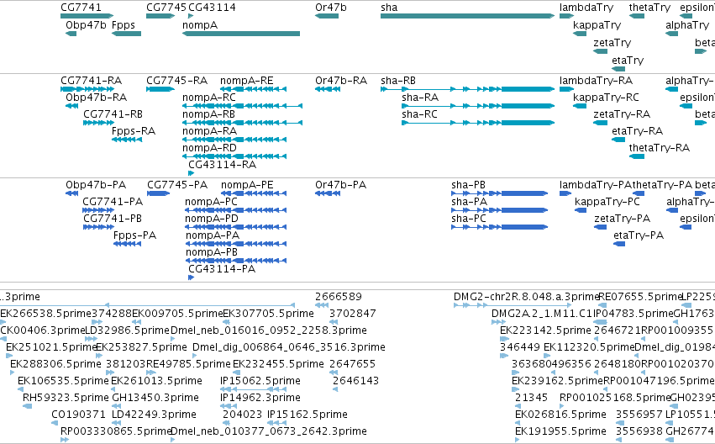Click transcript label "Or47b-RA"
The width and height of the screenshot is (715, 444).
[341, 81]
